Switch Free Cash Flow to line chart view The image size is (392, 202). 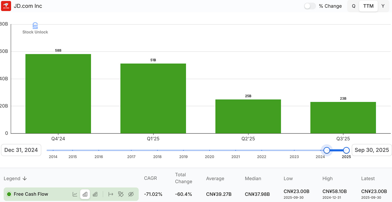(x=75, y=194)
